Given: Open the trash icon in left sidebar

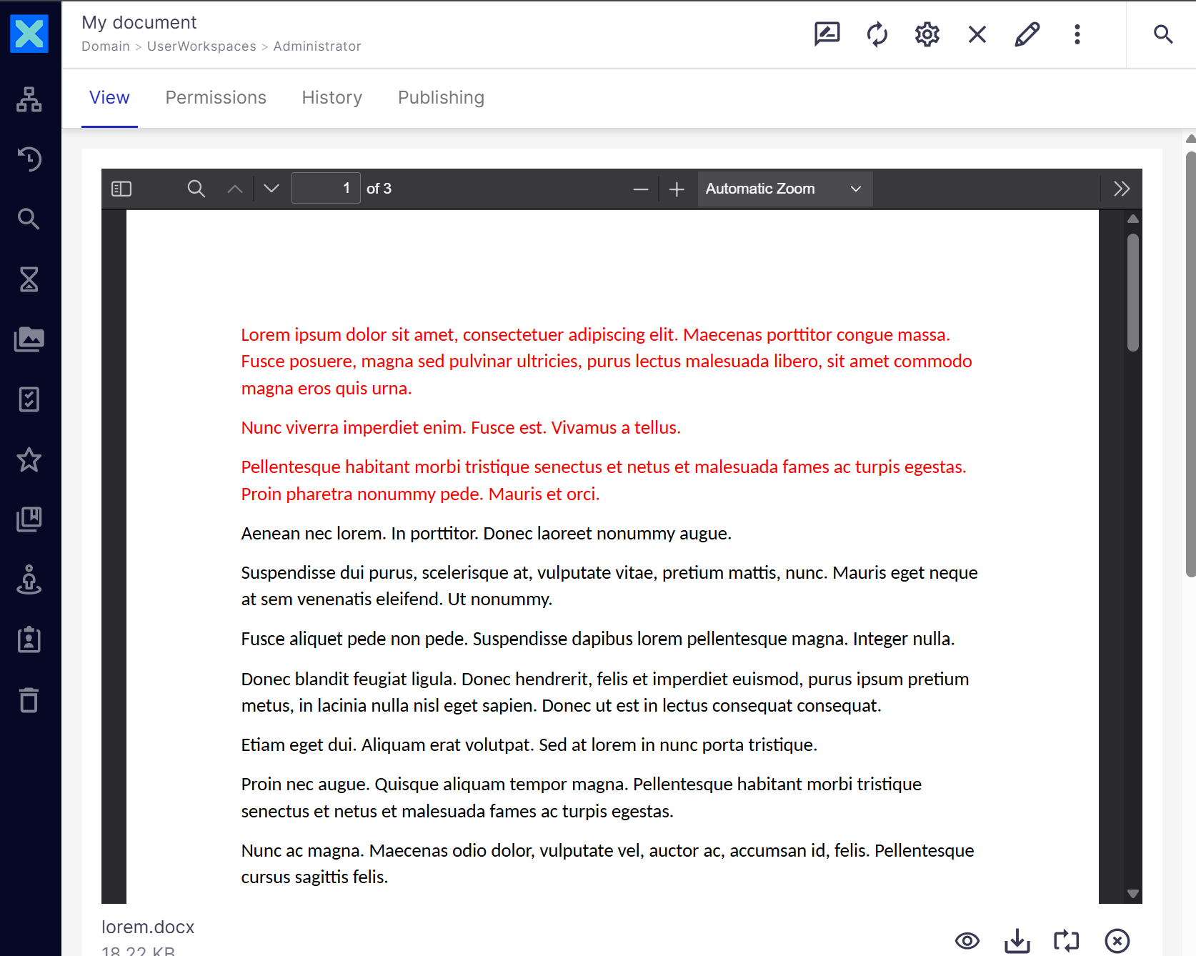Looking at the screenshot, I should [29, 700].
